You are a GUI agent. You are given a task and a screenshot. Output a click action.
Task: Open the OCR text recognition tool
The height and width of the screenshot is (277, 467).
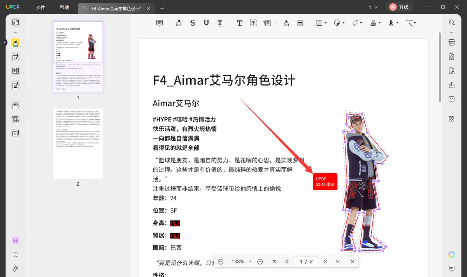pyautogui.click(x=451, y=43)
